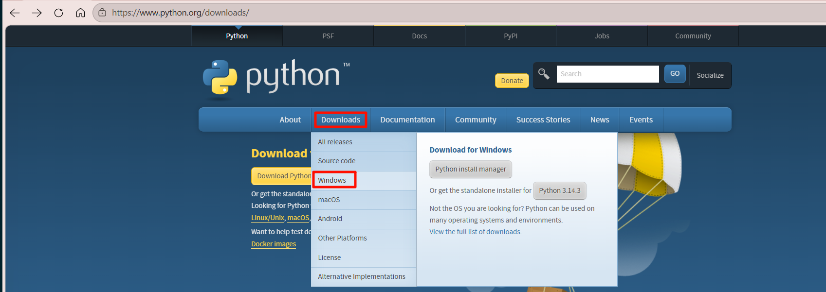Switch to the Python top tab
The height and width of the screenshot is (292, 826).
(x=237, y=36)
